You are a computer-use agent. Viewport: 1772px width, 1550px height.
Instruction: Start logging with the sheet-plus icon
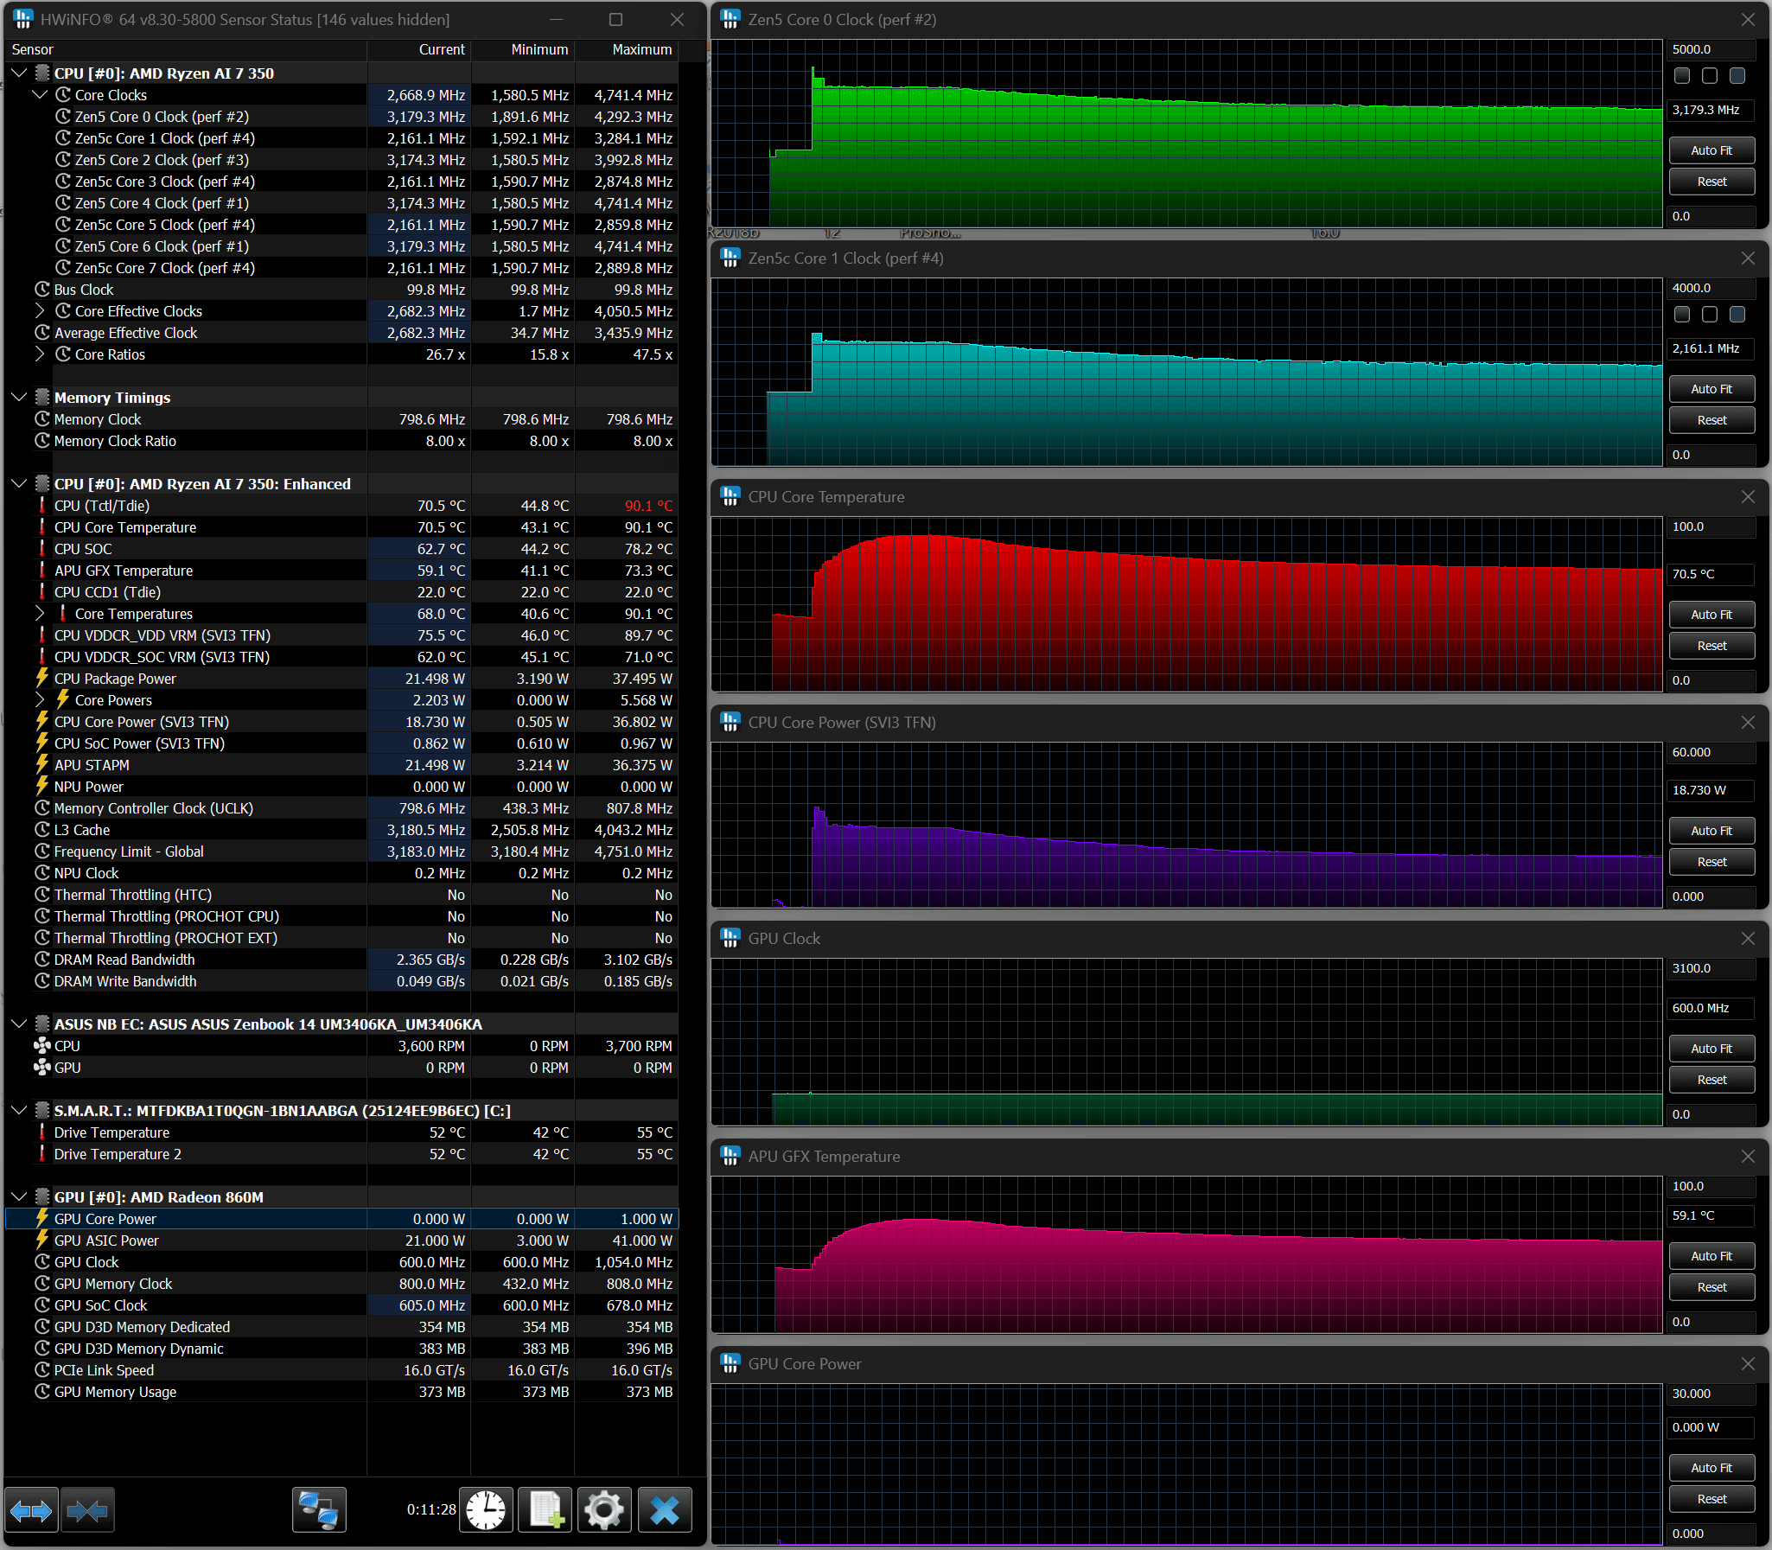[545, 1510]
